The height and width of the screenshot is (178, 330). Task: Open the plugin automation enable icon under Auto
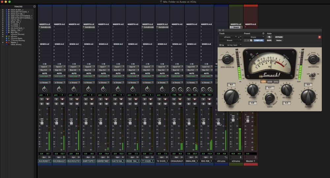pos(269,37)
